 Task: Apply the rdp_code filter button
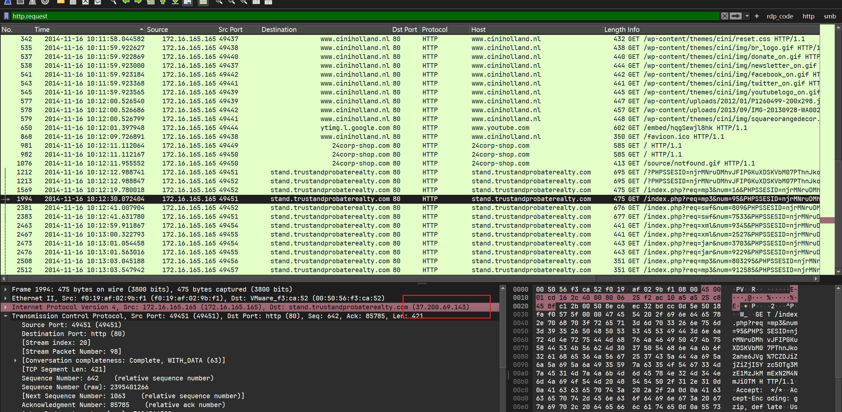tap(780, 16)
